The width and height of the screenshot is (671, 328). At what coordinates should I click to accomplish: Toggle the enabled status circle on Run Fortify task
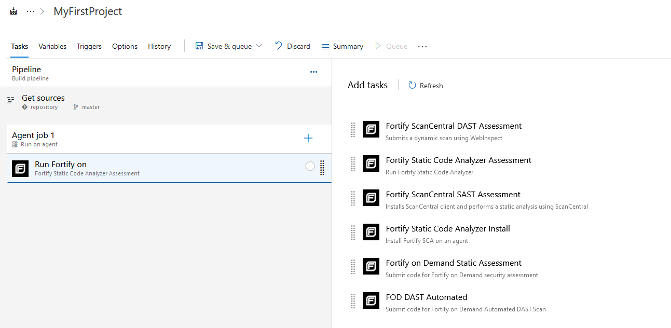coord(310,166)
